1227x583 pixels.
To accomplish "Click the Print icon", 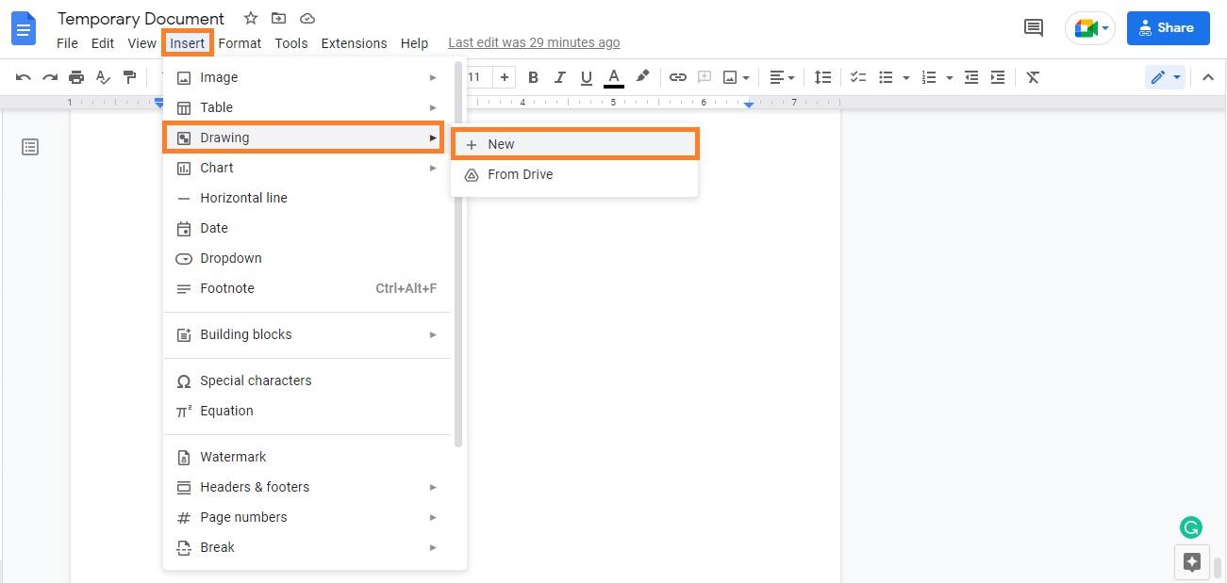I will 75,77.
